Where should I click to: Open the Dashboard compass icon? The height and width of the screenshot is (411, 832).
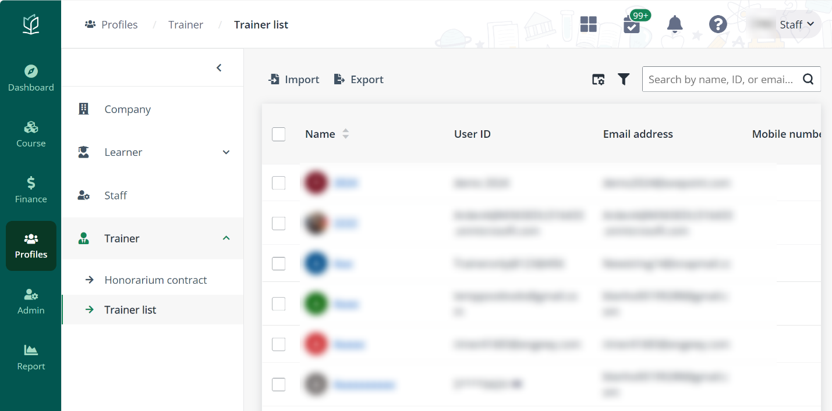(31, 72)
